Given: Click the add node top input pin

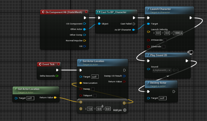Looking at the screenshot, I should (81, 102).
